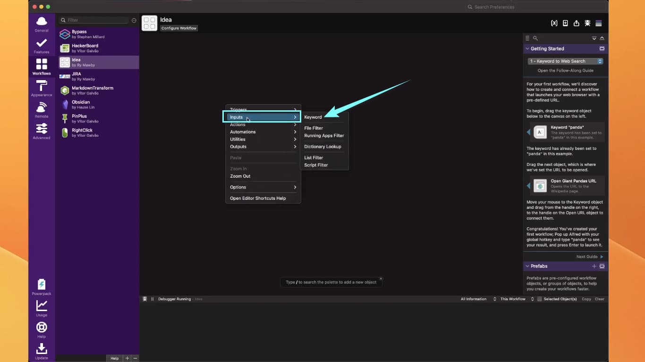Click the workflow Filter search field
Viewport: 645px width, 362px height.
93,20
